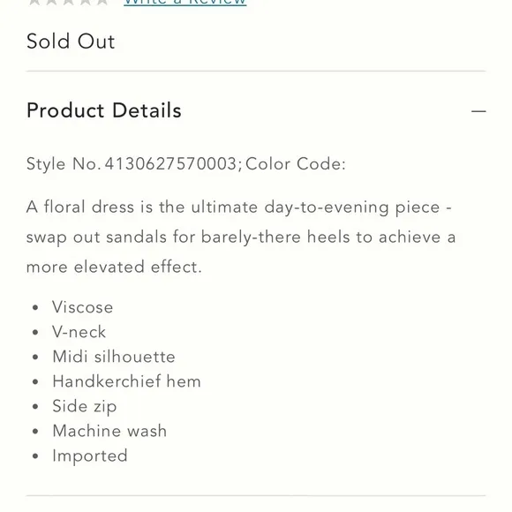Click the Color Code label
Image resolution: width=512 pixels, height=512 pixels.
point(295,163)
